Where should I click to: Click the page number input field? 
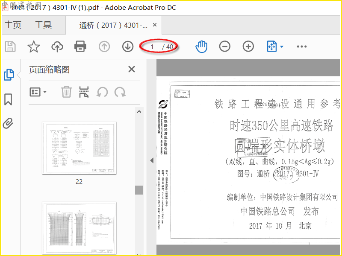coord(152,47)
